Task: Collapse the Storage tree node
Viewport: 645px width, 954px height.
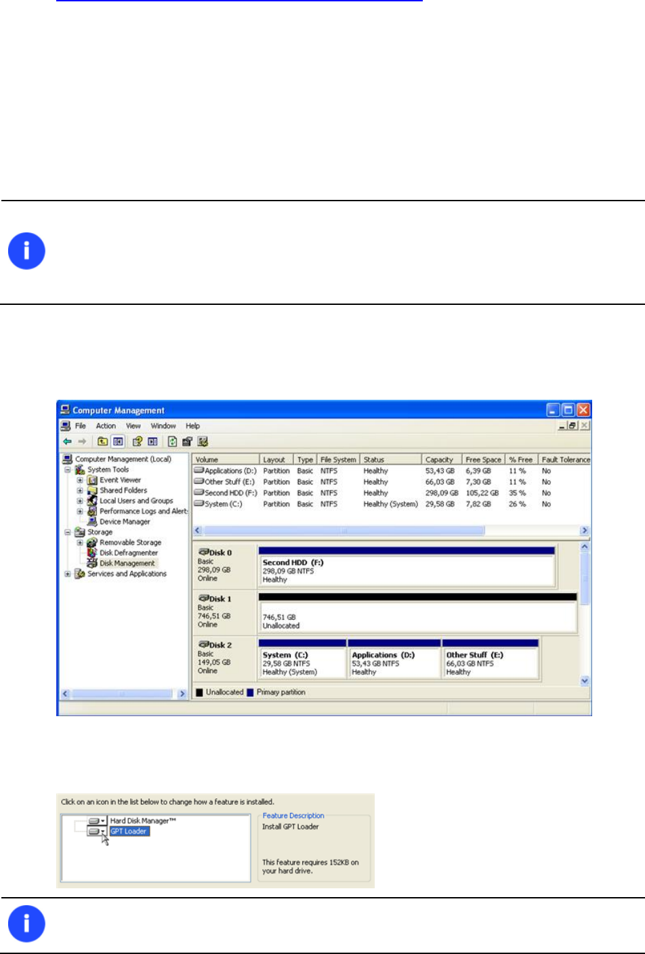Action: pos(68,533)
